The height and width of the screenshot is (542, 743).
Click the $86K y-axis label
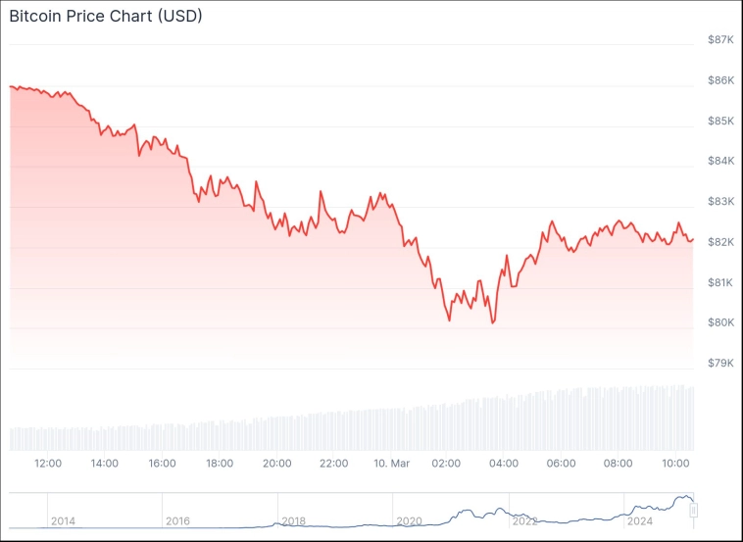click(x=720, y=79)
